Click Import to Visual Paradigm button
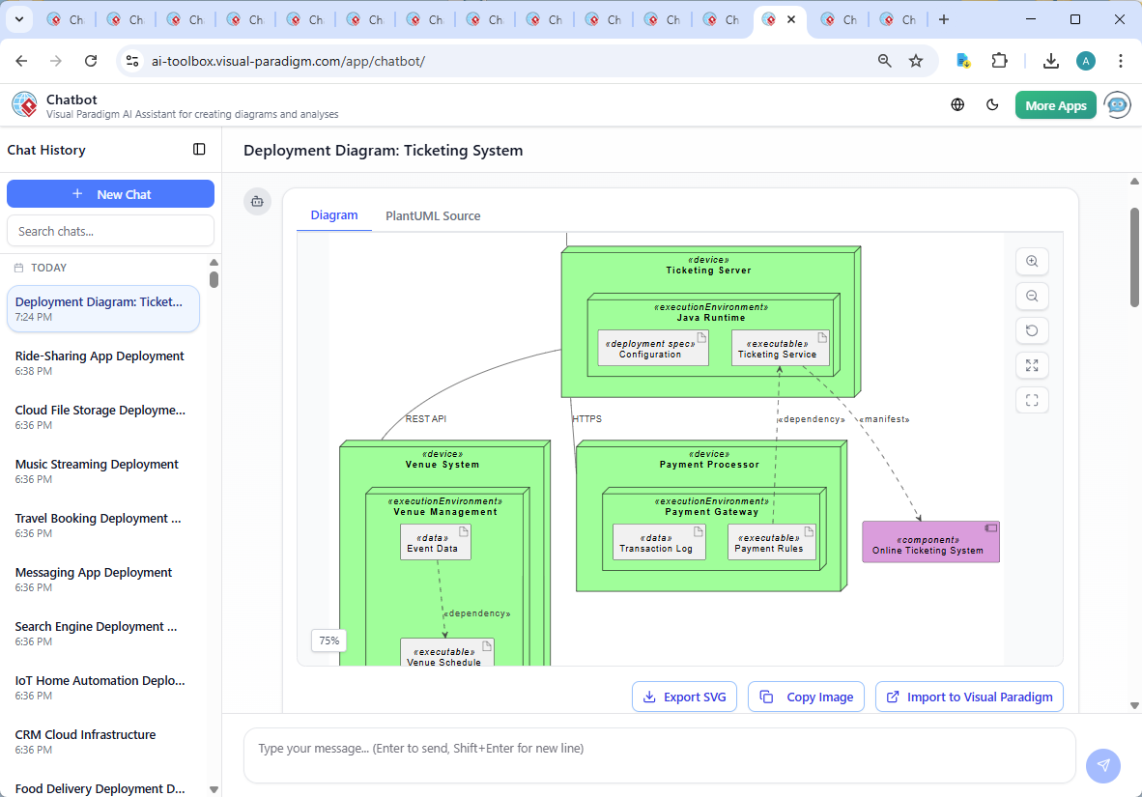 tap(969, 697)
